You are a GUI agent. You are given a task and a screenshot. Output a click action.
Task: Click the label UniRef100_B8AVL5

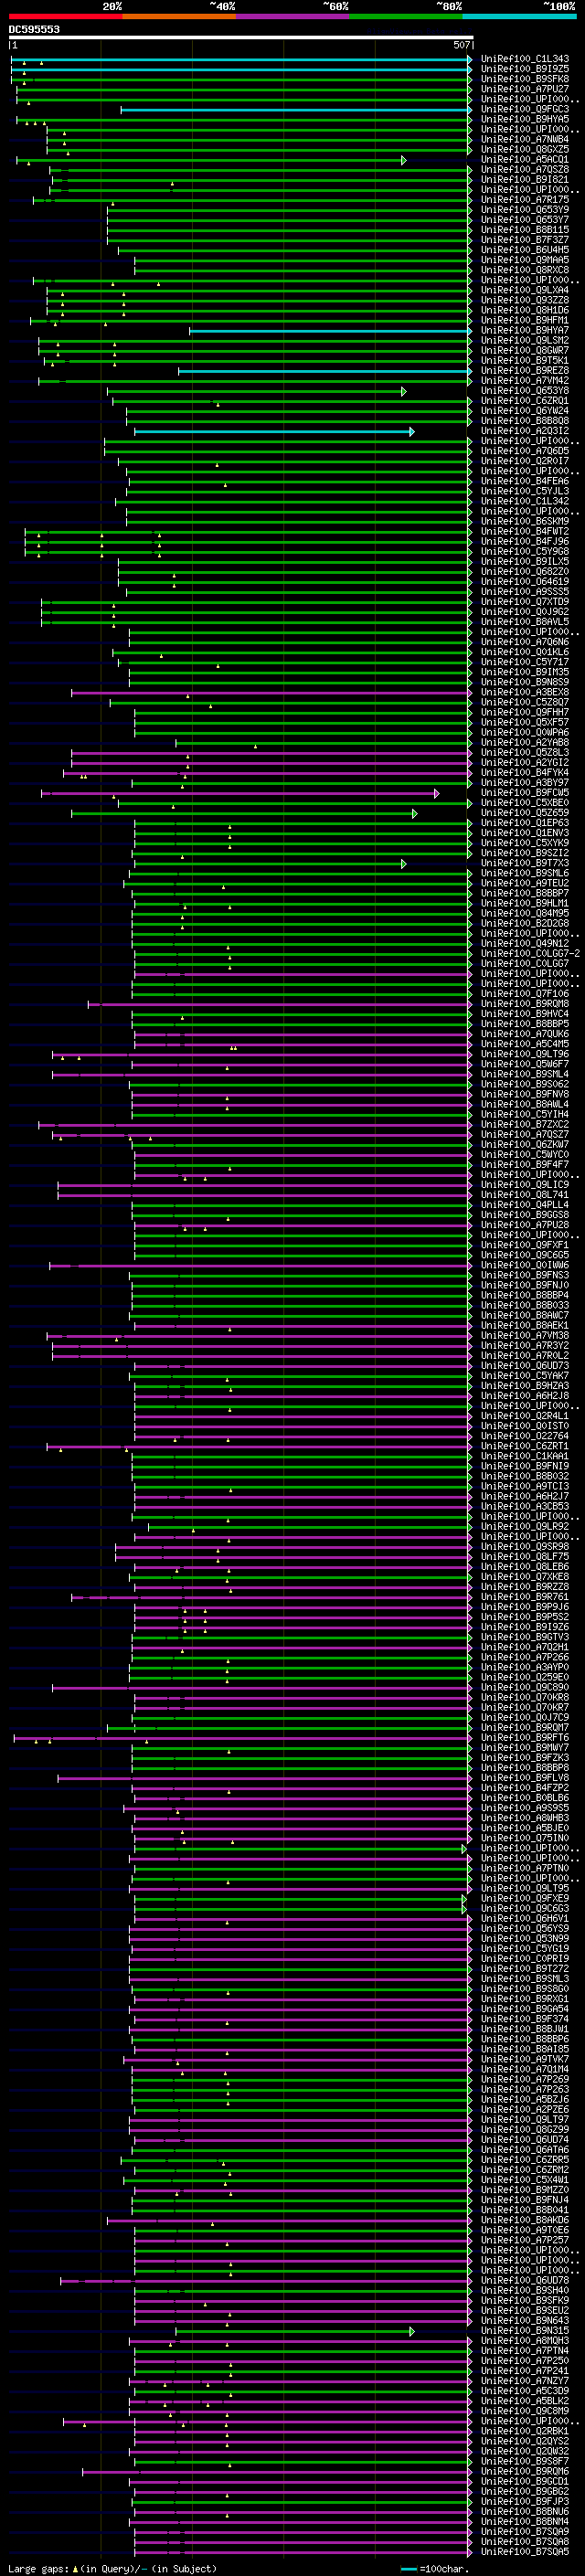(x=525, y=622)
